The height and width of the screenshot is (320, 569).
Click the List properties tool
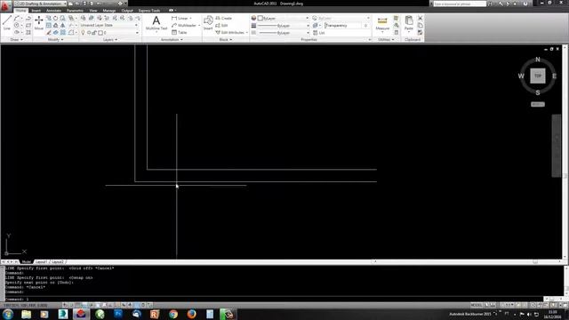point(319,33)
